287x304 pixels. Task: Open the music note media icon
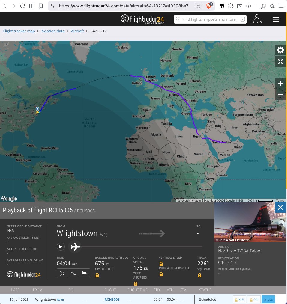(x=263, y=6)
